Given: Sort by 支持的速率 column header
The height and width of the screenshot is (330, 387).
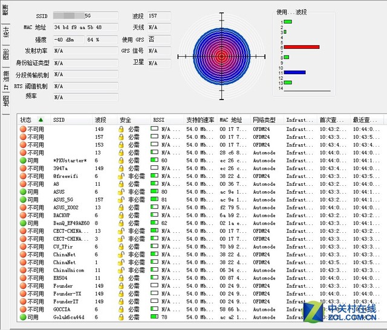Looking at the screenshot, I should click(200, 120).
